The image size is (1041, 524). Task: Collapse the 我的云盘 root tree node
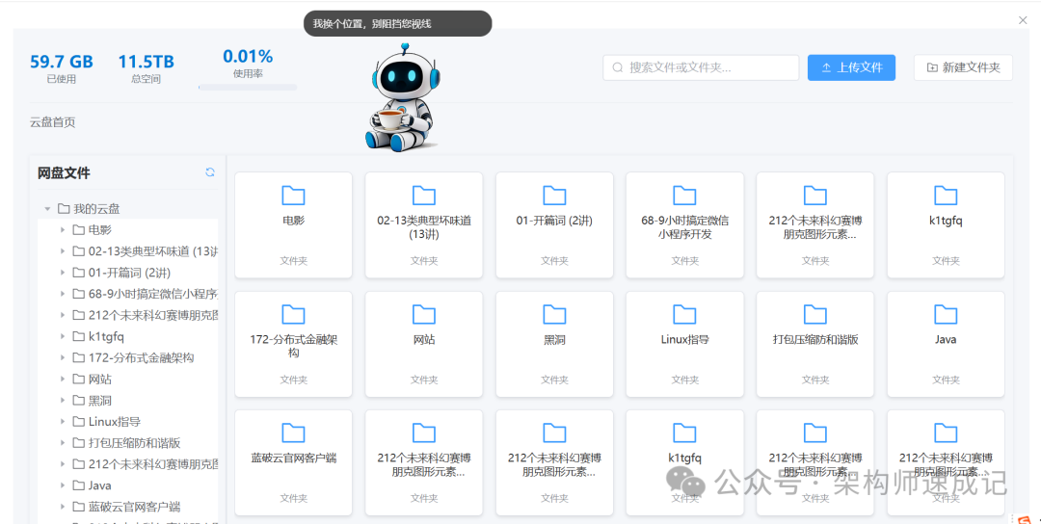[47, 209]
